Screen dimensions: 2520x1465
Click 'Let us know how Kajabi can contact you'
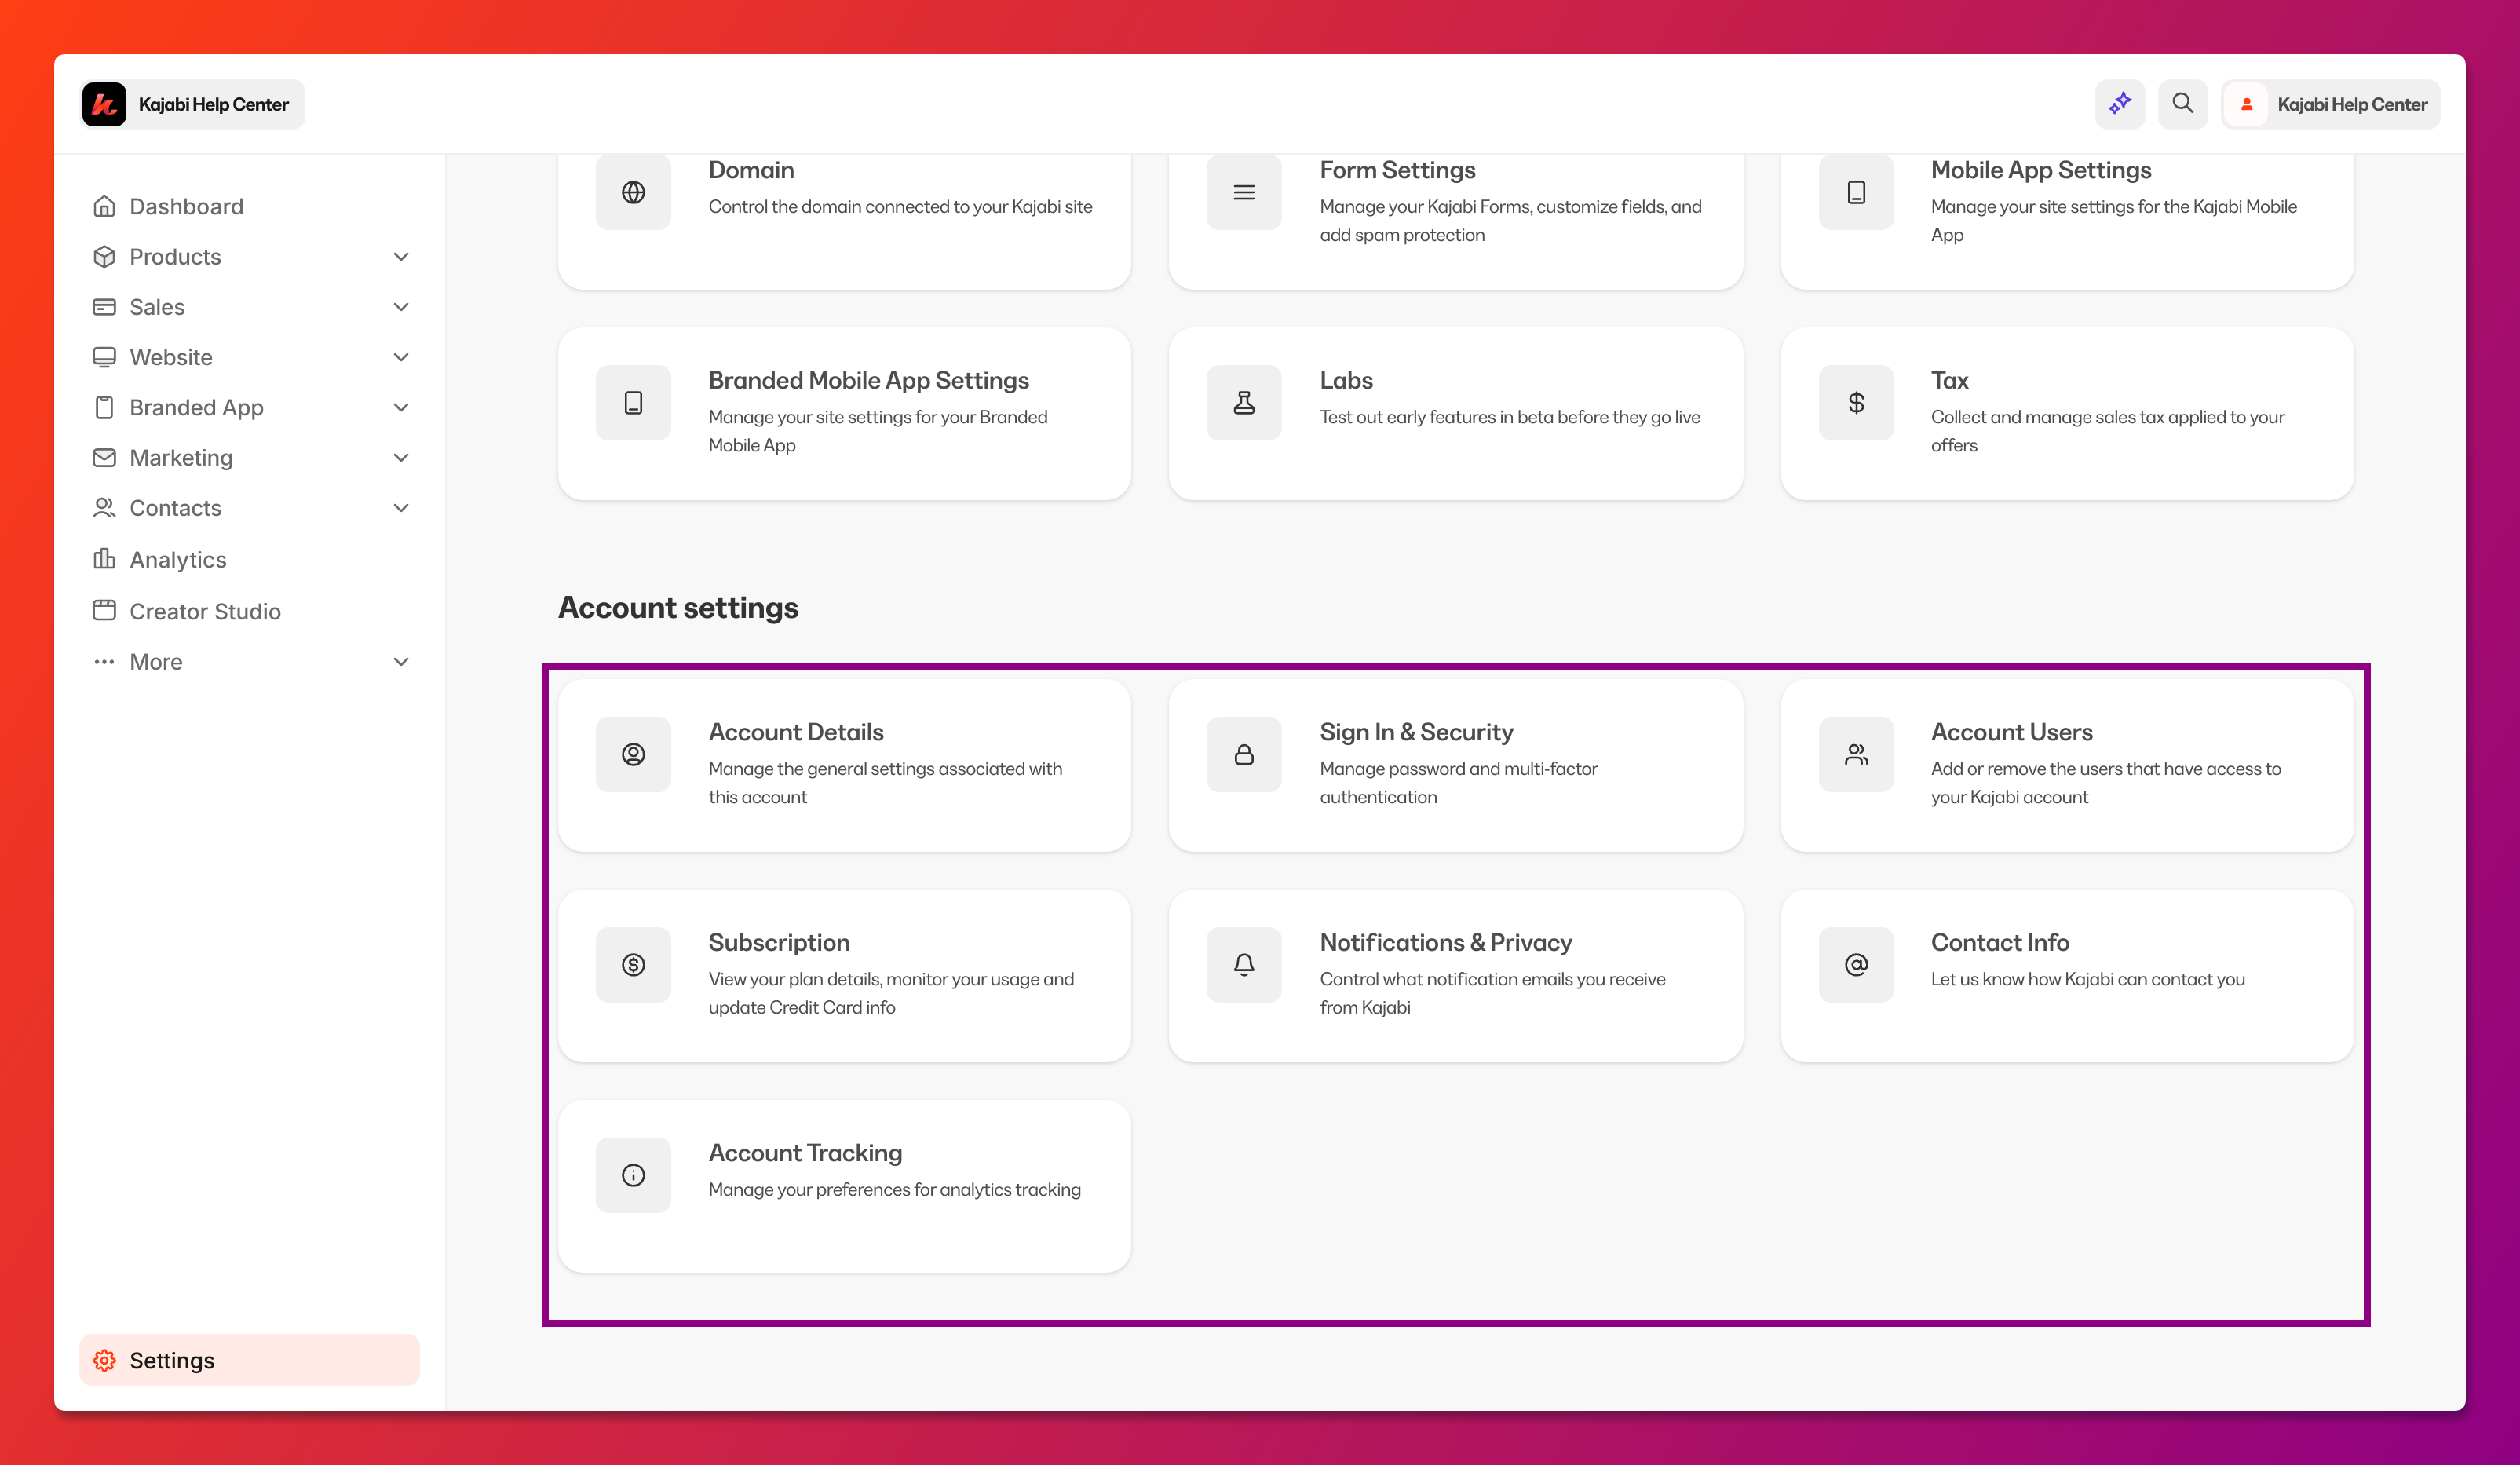2087,979
